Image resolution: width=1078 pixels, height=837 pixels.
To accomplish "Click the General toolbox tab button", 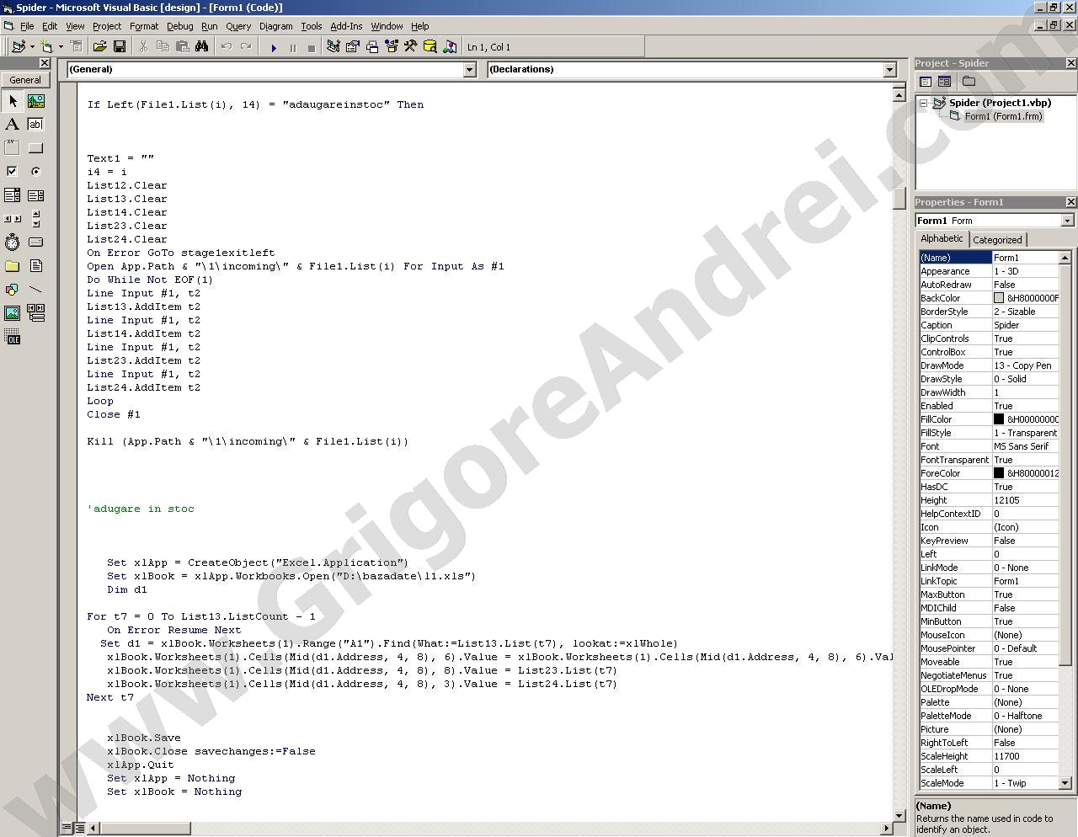I will point(25,80).
